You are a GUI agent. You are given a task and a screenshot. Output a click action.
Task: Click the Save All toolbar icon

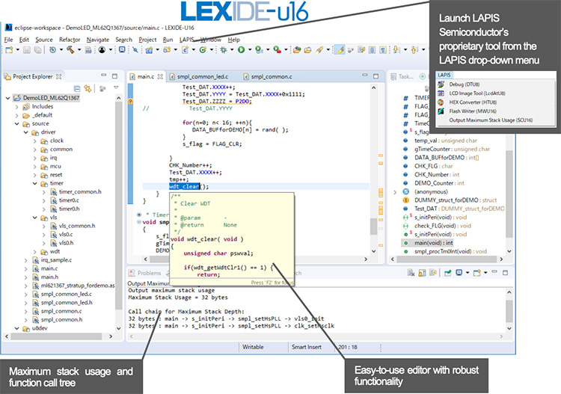click(x=37, y=50)
